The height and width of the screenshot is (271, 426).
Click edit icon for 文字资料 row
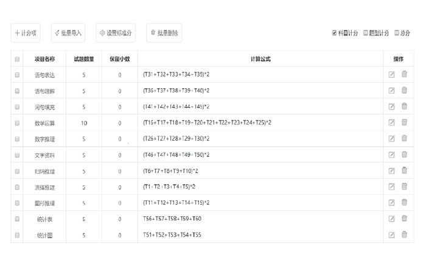coord(392,155)
